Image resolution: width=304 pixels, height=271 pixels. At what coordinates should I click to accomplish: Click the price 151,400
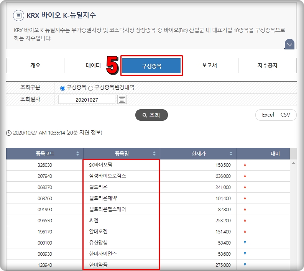[x=223, y=232]
